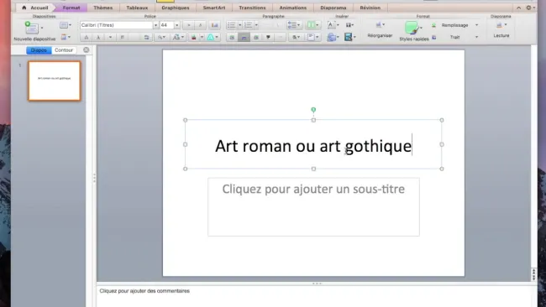Toggle underline formatting
Viewport: 546px width, 307px height.
click(110, 37)
